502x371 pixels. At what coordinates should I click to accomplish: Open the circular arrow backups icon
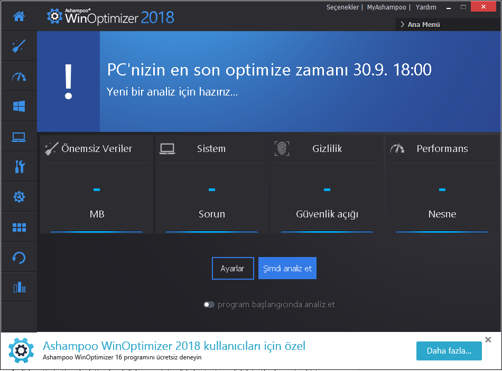pyautogui.click(x=19, y=258)
